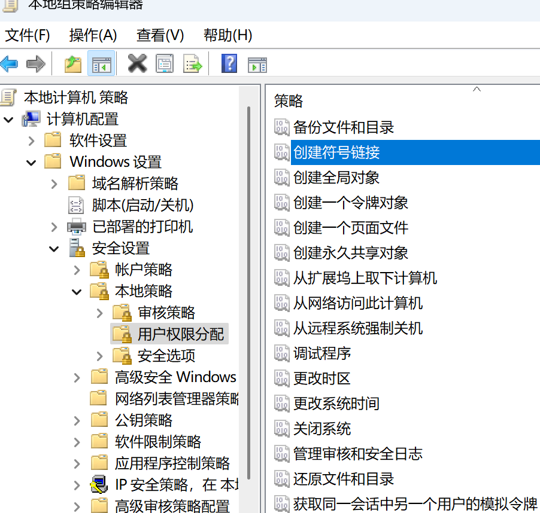Sort by the 策略 column header
This screenshot has width=540, height=513.
coord(289,101)
